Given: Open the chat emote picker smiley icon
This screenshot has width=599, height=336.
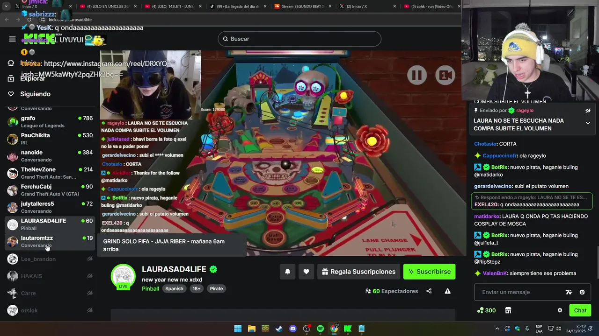Looking at the screenshot, I should click(582, 292).
